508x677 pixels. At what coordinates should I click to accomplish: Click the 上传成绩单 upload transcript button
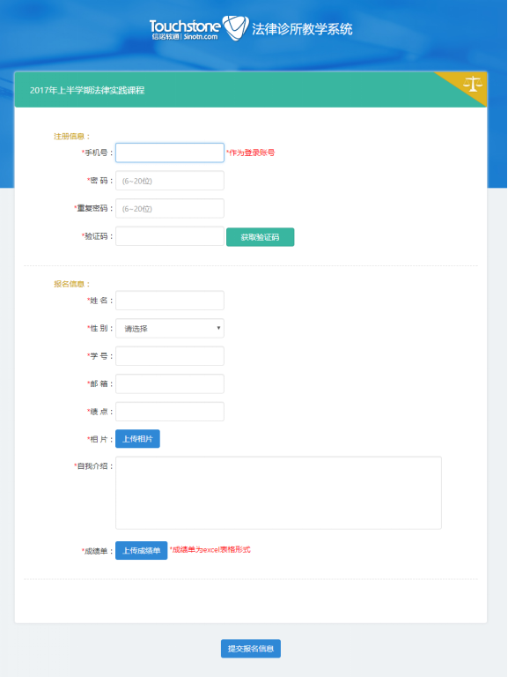coord(142,550)
